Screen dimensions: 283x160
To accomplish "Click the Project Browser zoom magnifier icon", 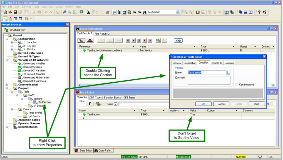I will click(x=27, y=19).
